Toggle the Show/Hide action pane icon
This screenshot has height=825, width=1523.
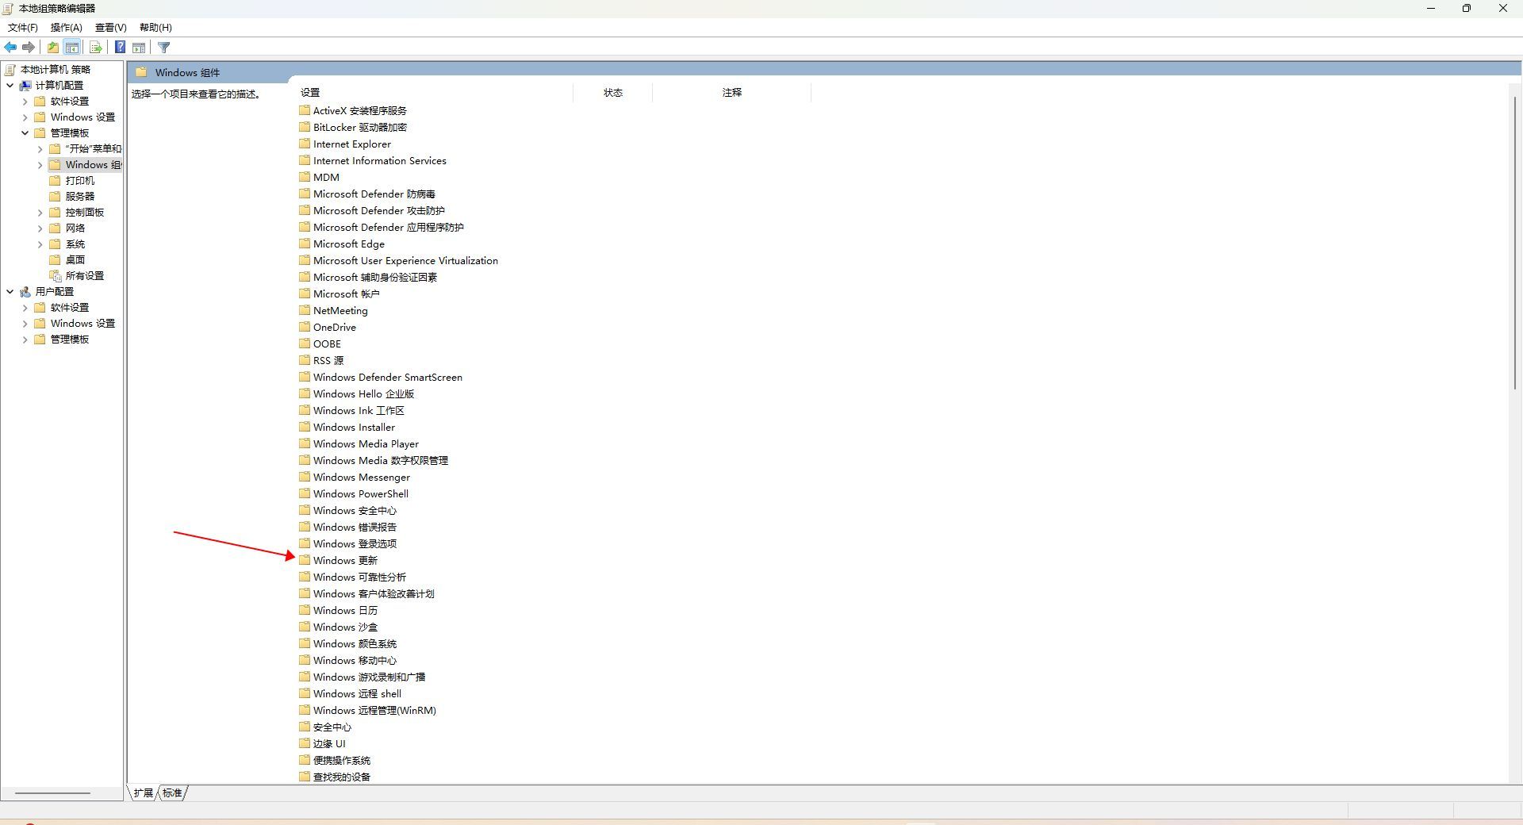point(139,48)
